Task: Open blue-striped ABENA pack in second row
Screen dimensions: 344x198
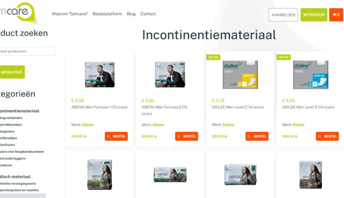Action: [x=240, y=174]
